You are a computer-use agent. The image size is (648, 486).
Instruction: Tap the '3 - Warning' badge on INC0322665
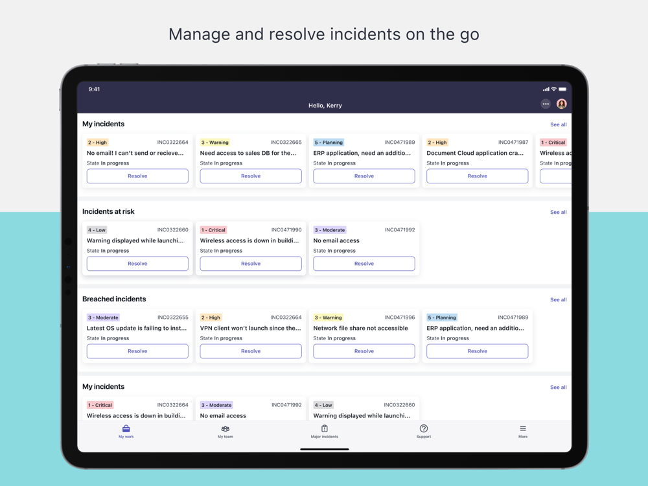pyautogui.click(x=215, y=142)
